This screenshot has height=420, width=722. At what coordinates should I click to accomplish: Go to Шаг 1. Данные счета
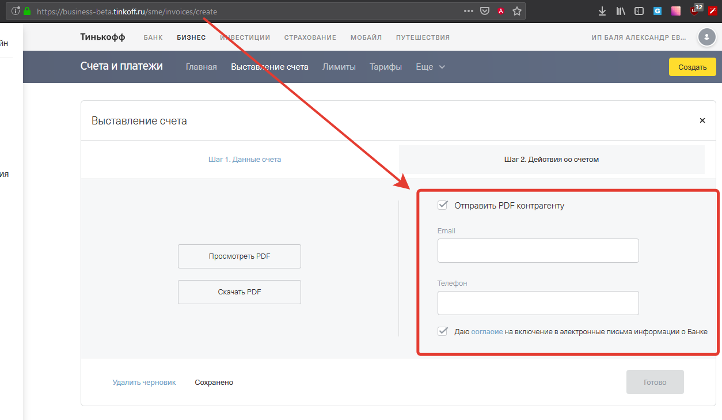245,160
